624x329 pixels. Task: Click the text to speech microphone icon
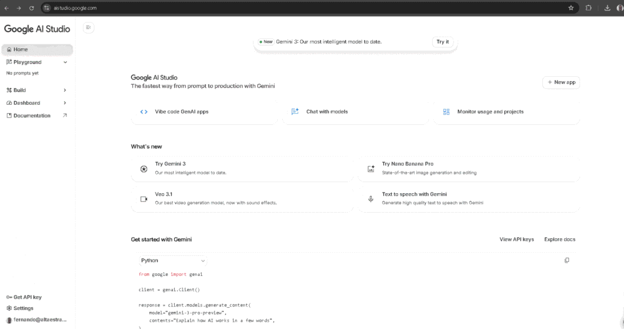pyautogui.click(x=371, y=199)
